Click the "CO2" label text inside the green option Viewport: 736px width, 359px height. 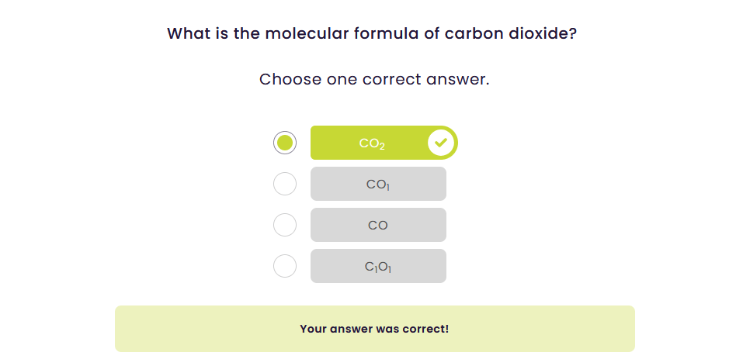372,143
